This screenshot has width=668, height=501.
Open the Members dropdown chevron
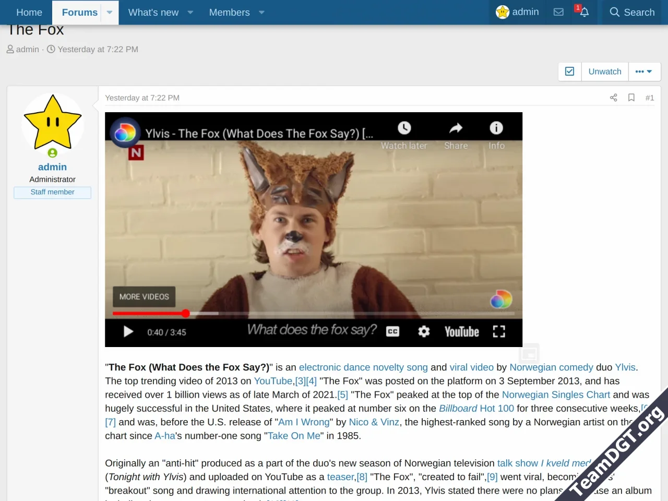tap(261, 12)
